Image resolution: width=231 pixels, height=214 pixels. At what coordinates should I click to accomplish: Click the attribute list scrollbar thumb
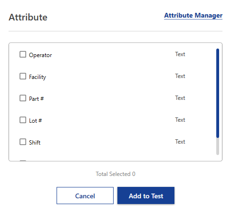[218, 93]
